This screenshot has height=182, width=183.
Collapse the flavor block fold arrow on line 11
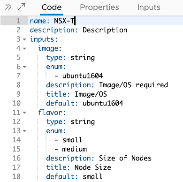tap(24, 113)
